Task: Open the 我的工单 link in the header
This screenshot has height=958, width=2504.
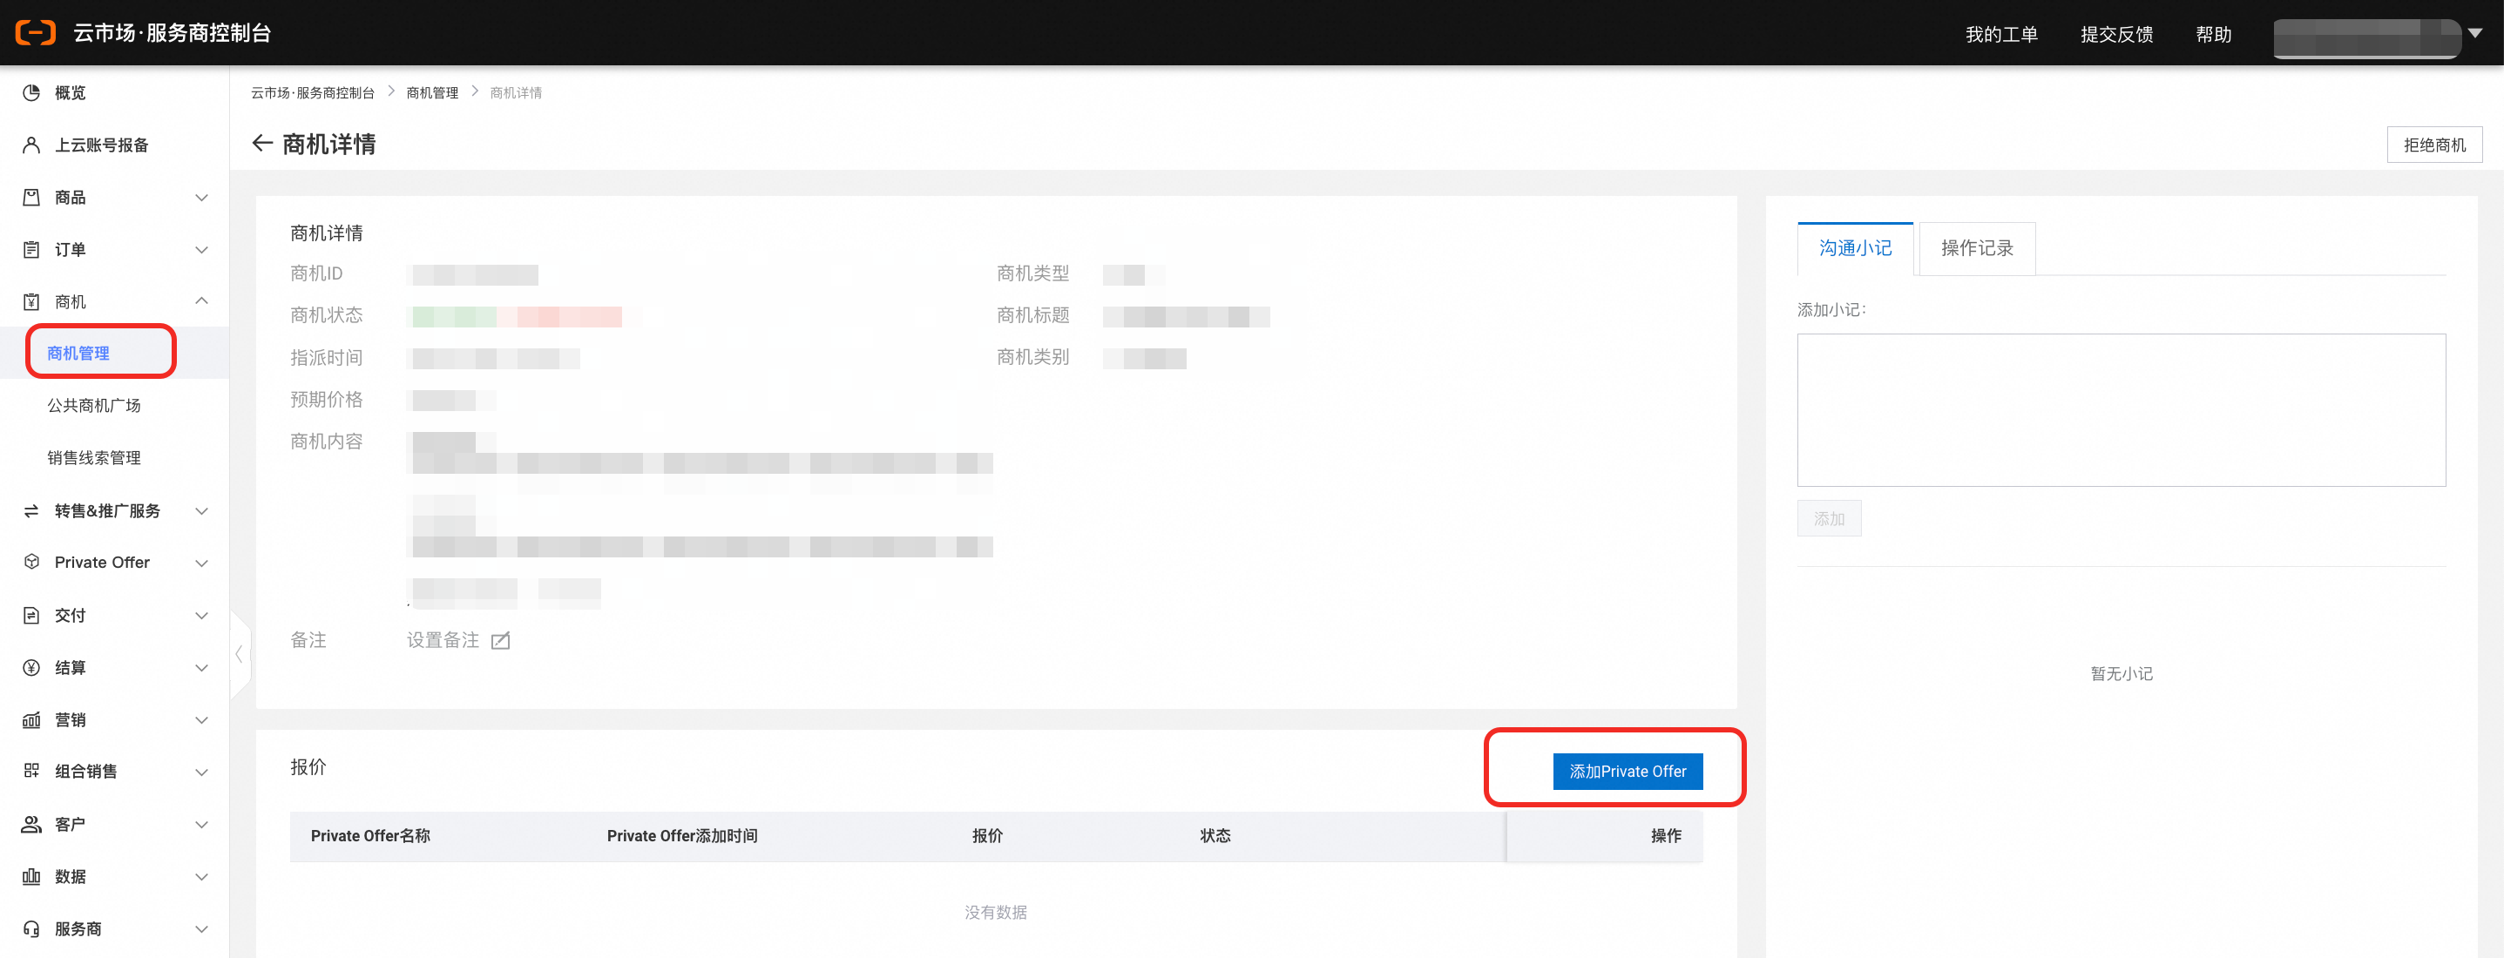Action: [2000, 34]
